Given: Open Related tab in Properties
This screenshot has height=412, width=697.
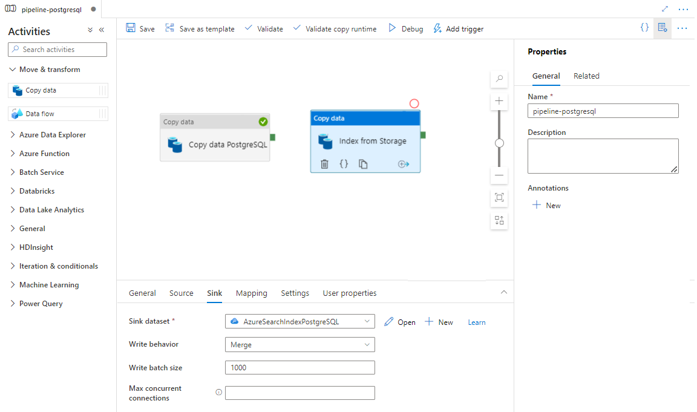Looking at the screenshot, I should [586, 76].
